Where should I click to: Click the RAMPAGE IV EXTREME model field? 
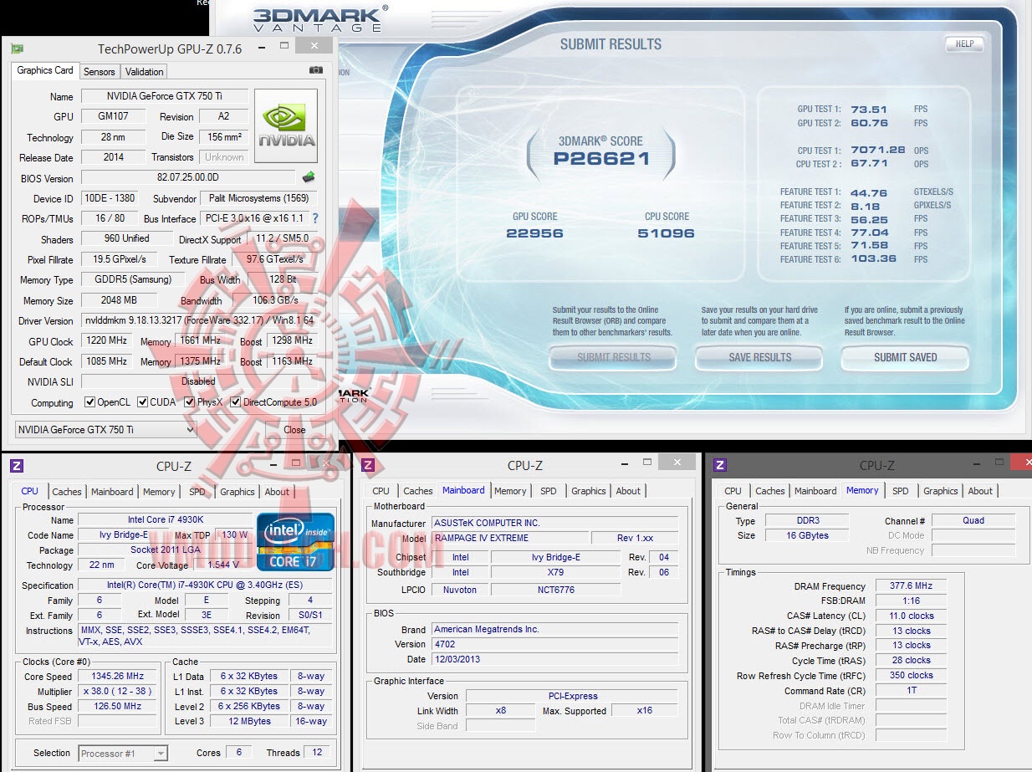pos(509,538)
